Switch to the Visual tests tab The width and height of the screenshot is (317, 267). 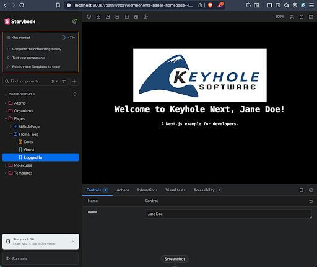(x=175, y=190)
